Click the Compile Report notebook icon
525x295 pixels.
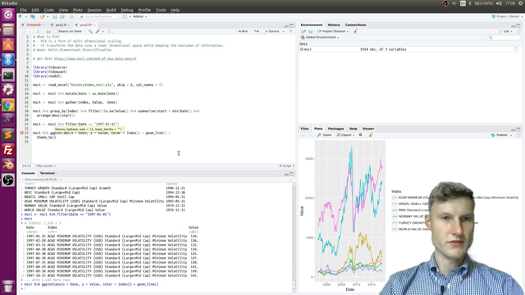tap(110, 31)
